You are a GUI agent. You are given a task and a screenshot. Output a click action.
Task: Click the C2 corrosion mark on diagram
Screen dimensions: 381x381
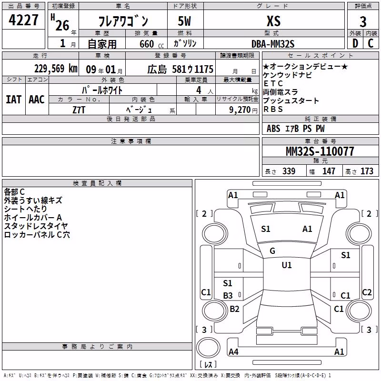[x=367, y=292]
